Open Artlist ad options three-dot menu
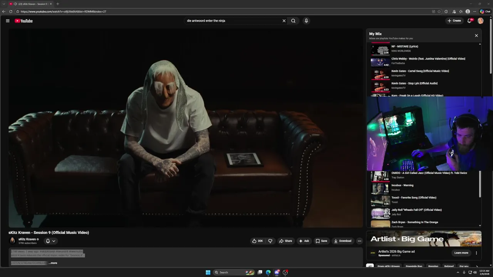 pyautogui.click(x=476, y=253)
